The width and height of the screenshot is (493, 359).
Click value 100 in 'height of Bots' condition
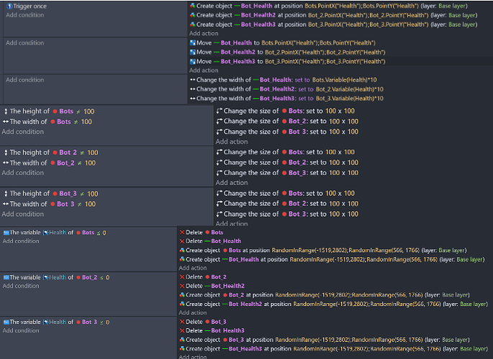89,111
